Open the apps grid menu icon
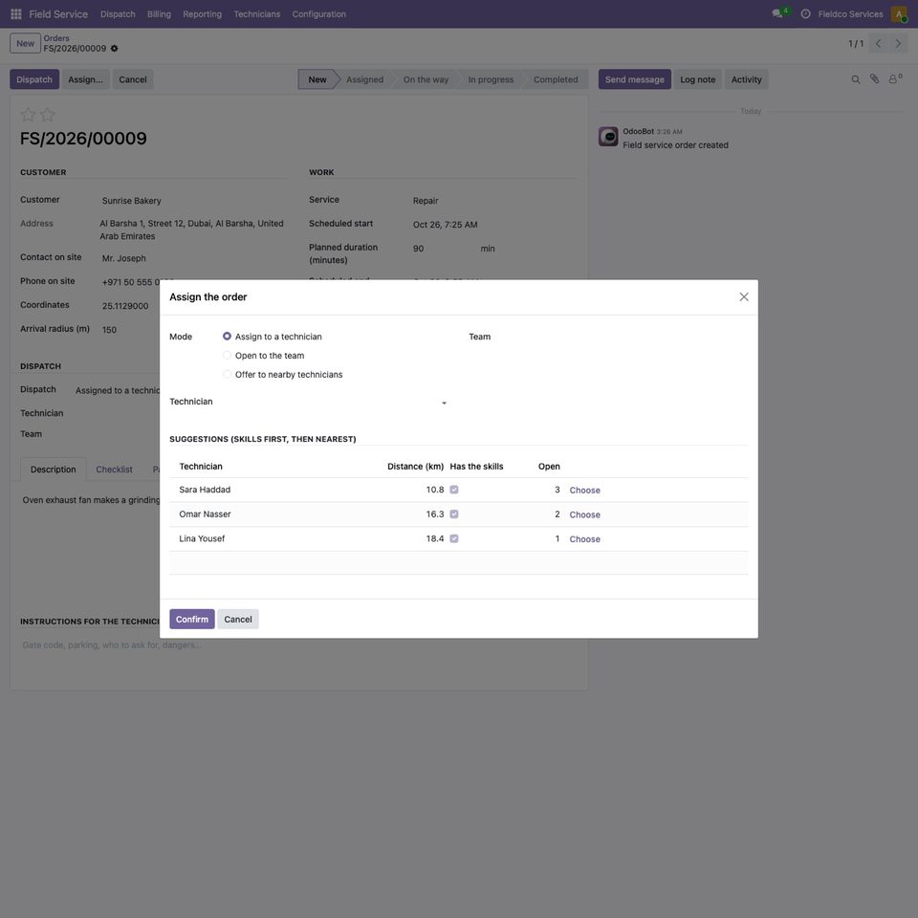The width and height of the screenshot is (918, 918). (16, 13)
